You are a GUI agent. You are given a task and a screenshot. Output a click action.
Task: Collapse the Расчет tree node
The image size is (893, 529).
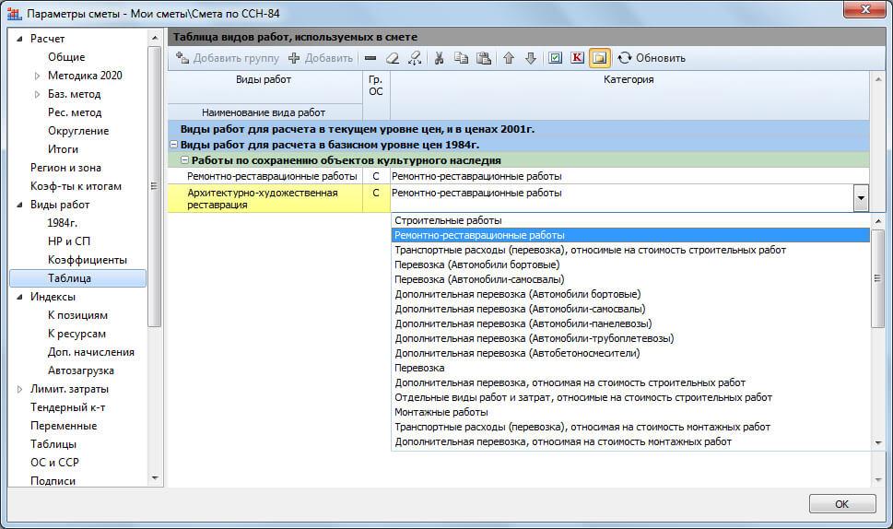pos(20,39)
